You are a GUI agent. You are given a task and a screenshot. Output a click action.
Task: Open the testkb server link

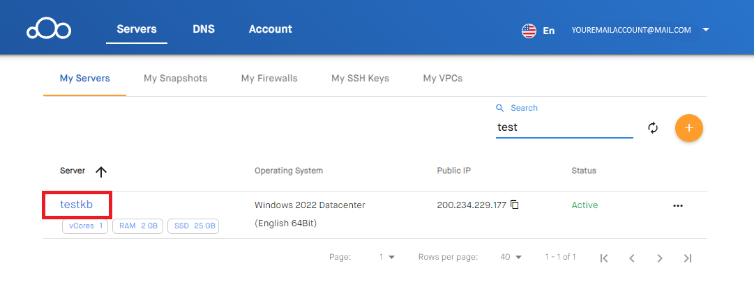pyautogui.click(x=77, y=205)
